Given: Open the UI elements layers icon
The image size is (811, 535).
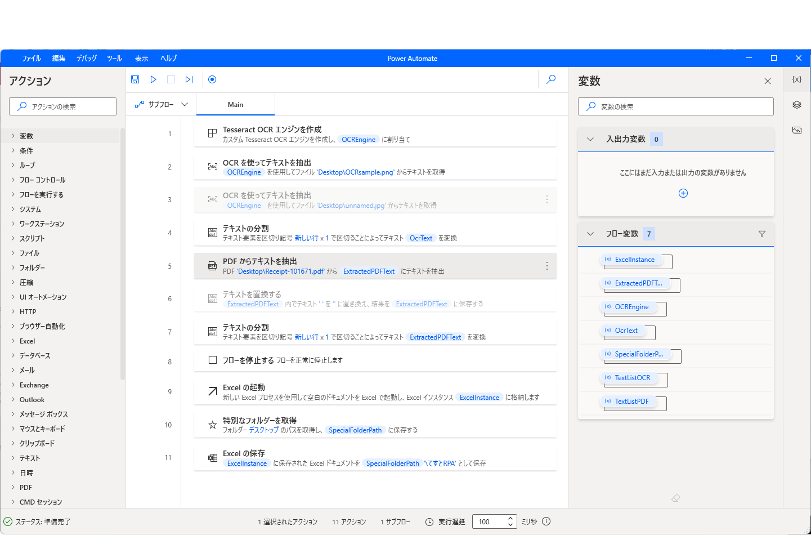Looking at the screenshot, I should (x=796, y=105).
